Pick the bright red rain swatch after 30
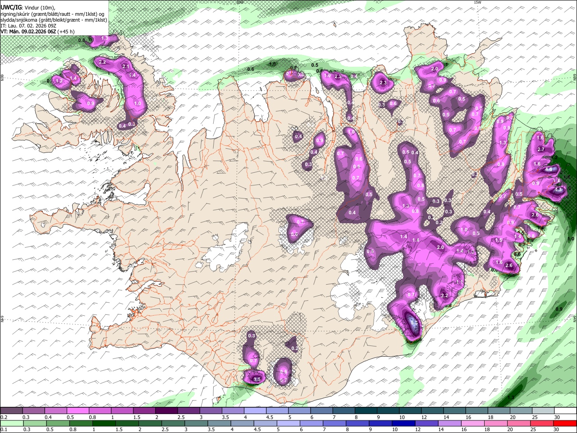Image resolution: width=577 pixels, height=433 pixels. [565, 423]
